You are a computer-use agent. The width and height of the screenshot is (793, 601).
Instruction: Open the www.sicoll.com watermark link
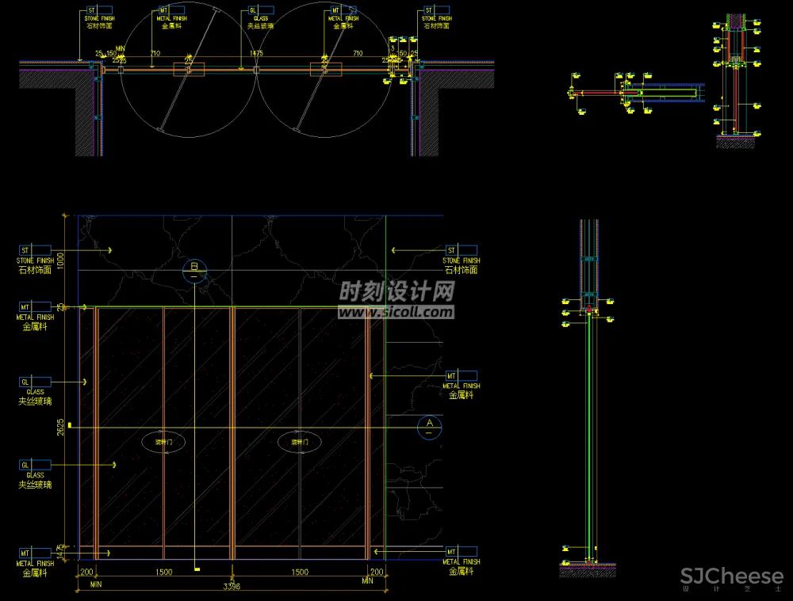point(396,313)
